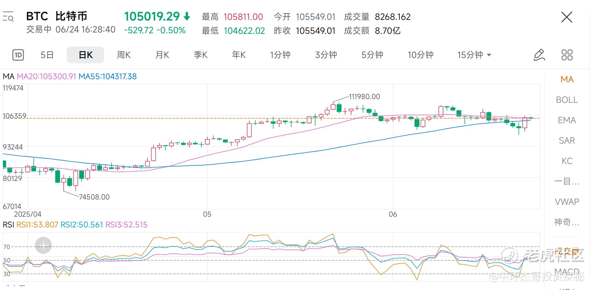The image size is (596, 290).
Task: Select the VWAP indicator option
Action: click(567, 202)
